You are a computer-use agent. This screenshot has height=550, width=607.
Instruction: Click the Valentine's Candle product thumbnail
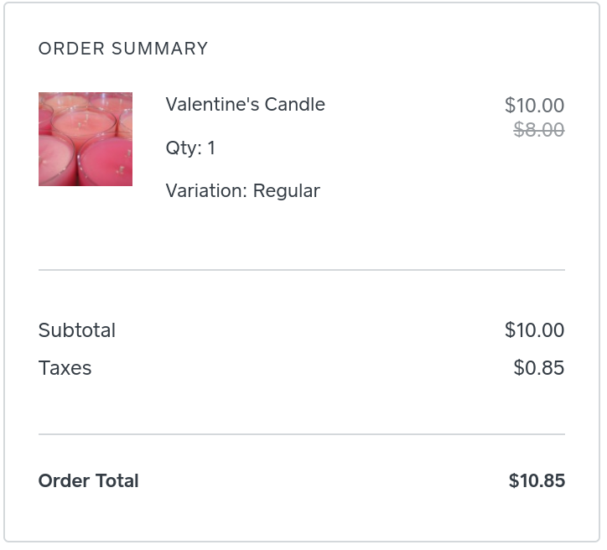click(x=86, y=139)
